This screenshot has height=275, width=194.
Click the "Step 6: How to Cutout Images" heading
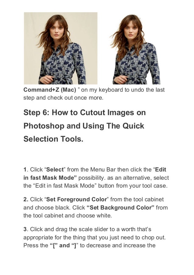tap(85, 112)
